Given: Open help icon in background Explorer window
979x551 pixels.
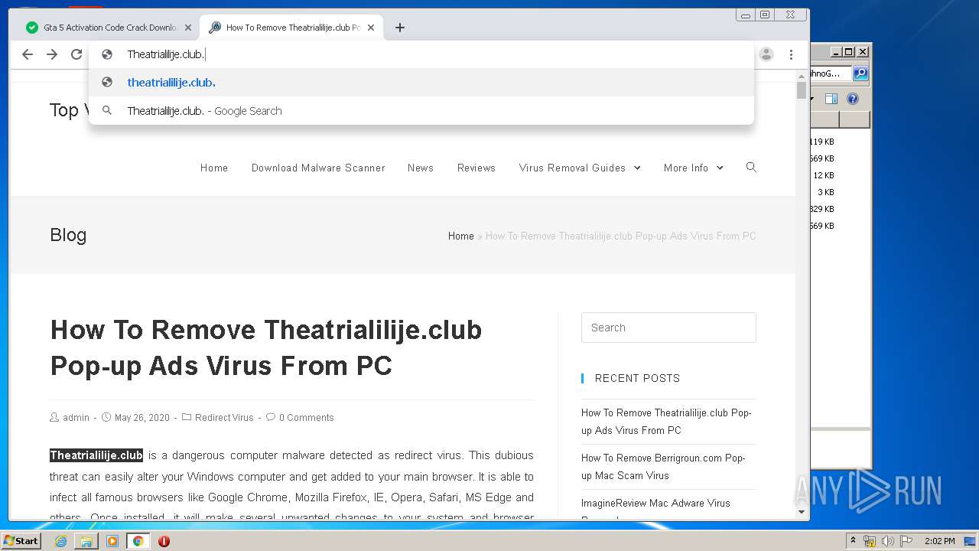Looking at the screenshot, I should coord(853,99).
